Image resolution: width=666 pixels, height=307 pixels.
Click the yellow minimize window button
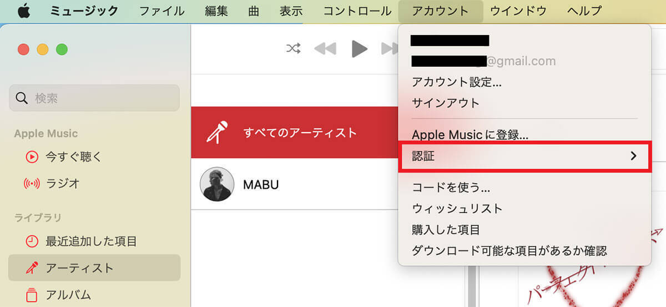pos(43,49)
